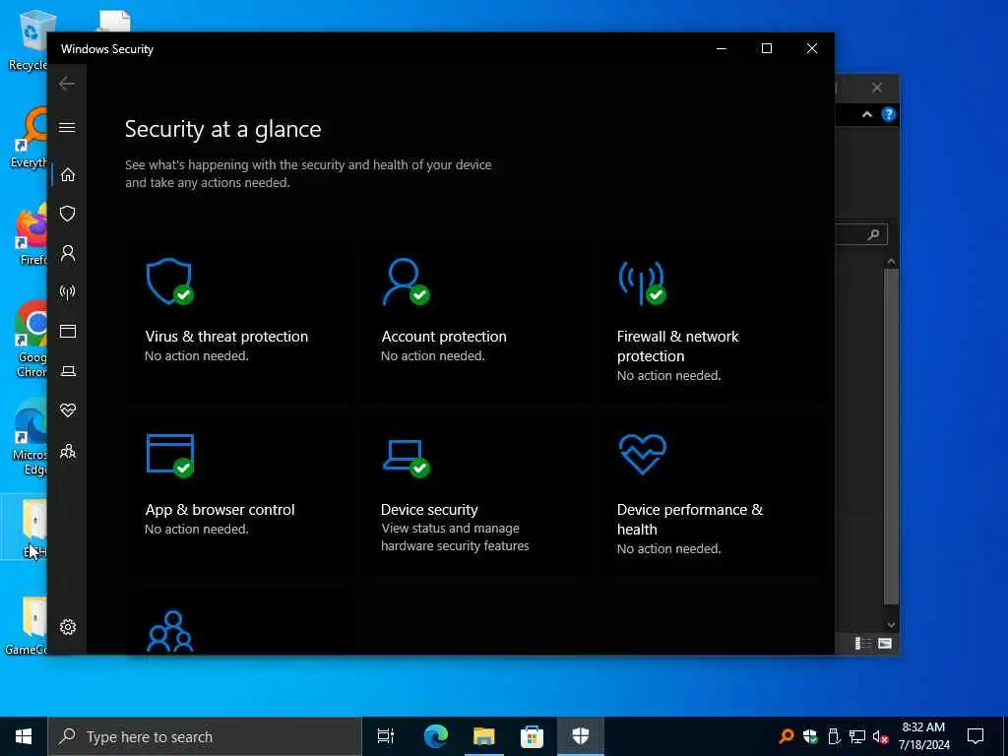Click Windows Security taskbar button
The height and width of the screenshot is (756, 1008).
[x=581, y=736]
